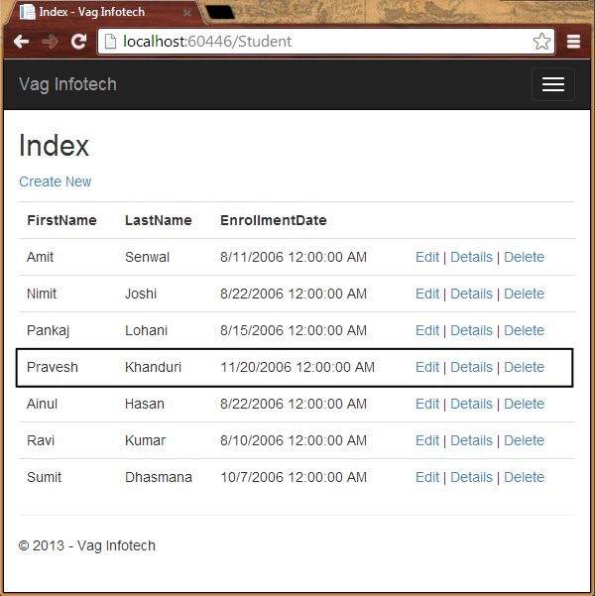Click the browser forward arrow
The height and width of the screenshot is (596, 595).
click(50, 41)
